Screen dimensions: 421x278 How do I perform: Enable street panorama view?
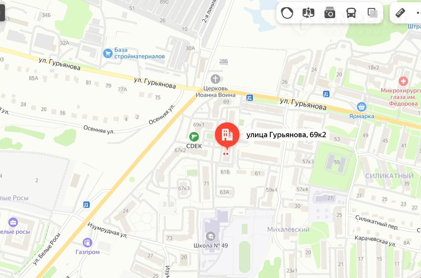308,12
